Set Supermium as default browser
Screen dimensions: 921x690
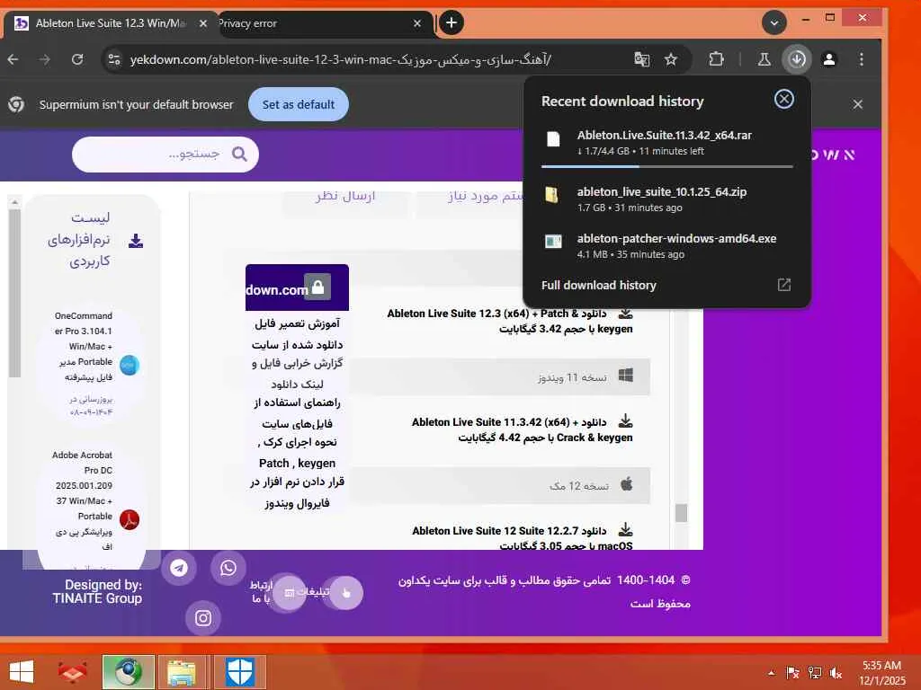click(299, 104)
